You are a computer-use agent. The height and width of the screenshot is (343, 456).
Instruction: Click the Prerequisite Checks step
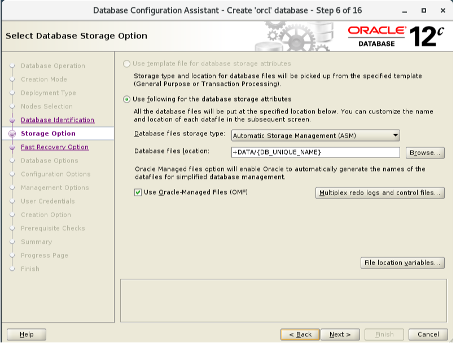[x=53, y=228]
